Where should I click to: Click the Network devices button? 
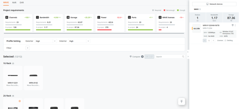click(214, 4)
